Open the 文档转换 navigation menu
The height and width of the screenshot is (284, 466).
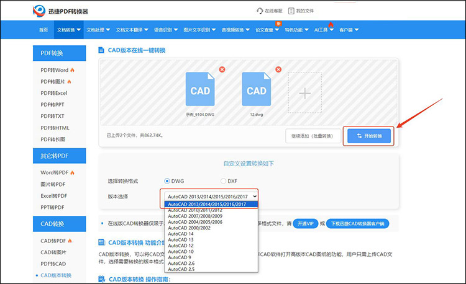68,30
